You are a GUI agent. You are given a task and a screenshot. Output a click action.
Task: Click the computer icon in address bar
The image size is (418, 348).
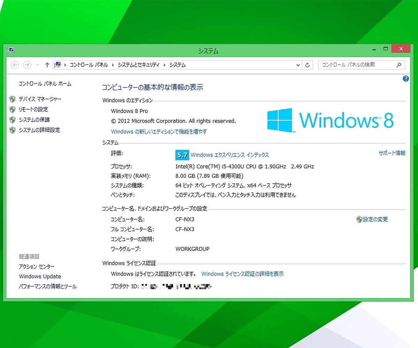(58, 65)
